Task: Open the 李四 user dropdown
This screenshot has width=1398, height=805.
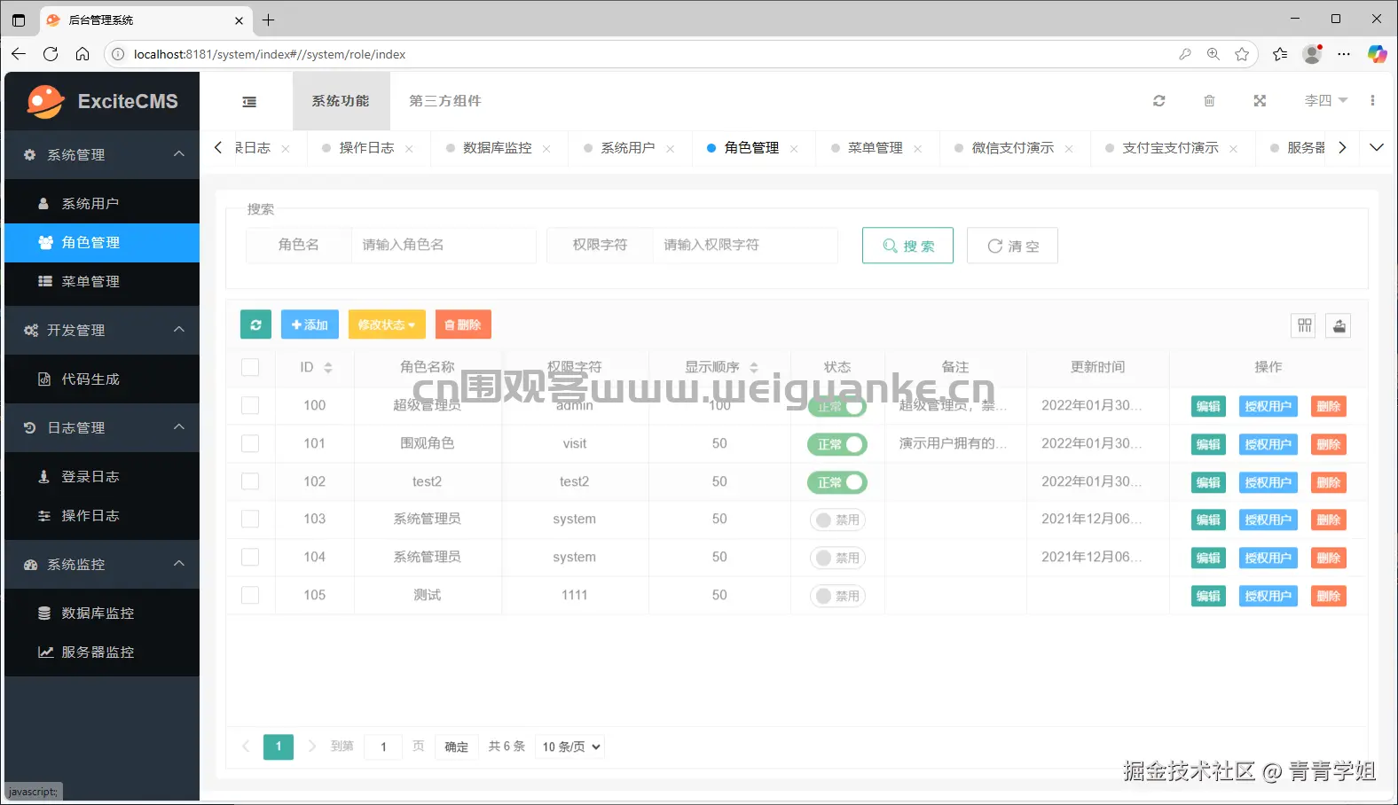Action: (x=1326, y=101)
